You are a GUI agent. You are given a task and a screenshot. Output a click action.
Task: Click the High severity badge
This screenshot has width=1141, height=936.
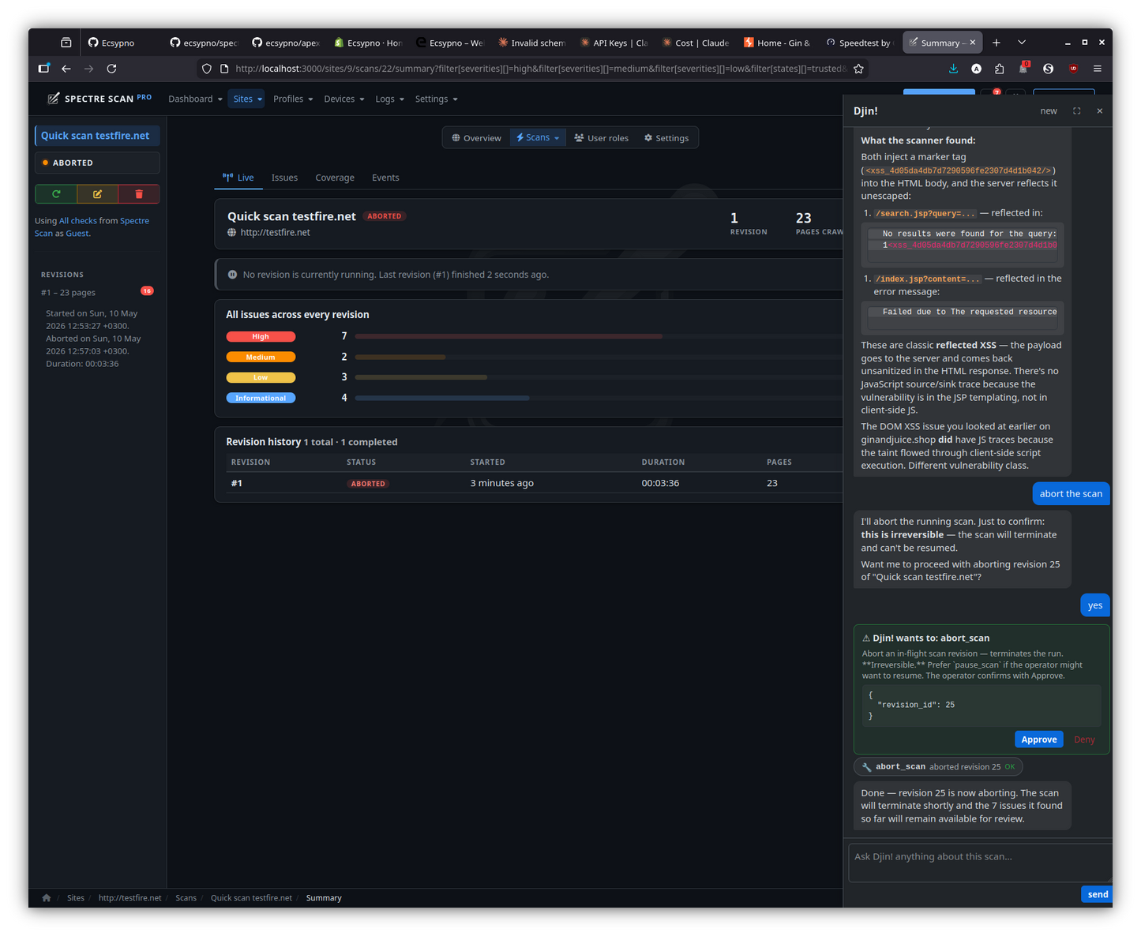point(261,337)
